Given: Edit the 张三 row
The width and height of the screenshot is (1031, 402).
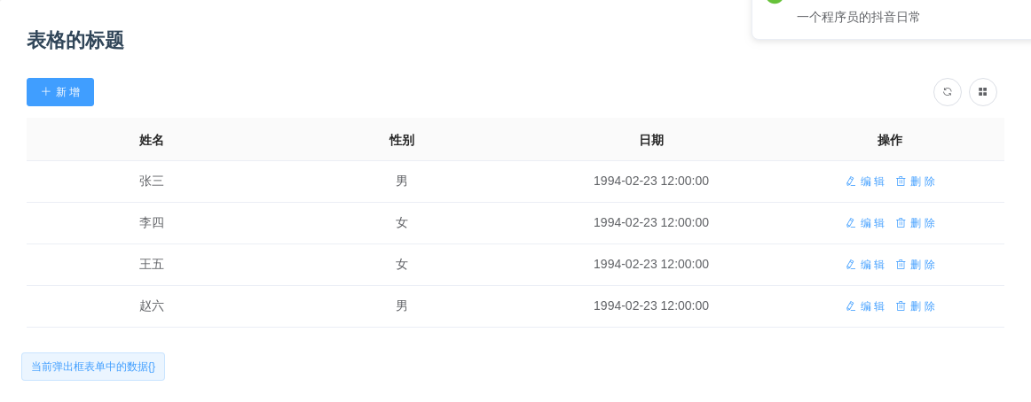Looking at the screenshot, I should [x=865, y=182].
